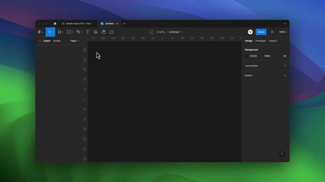Select the Hand tool
The image size is (325, 182).
coord(104,32)
